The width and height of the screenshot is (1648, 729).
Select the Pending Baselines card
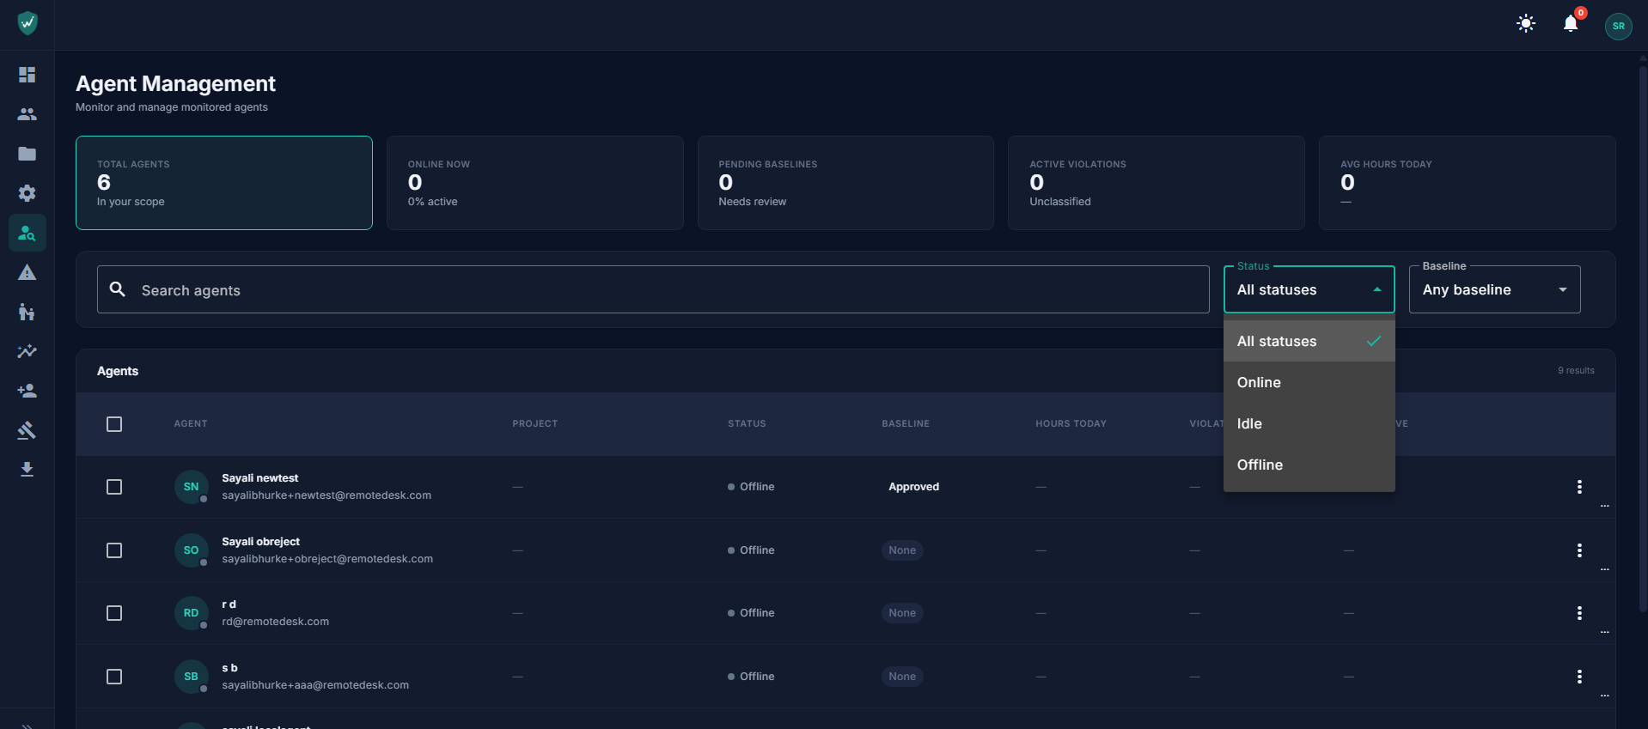(845, 183)
